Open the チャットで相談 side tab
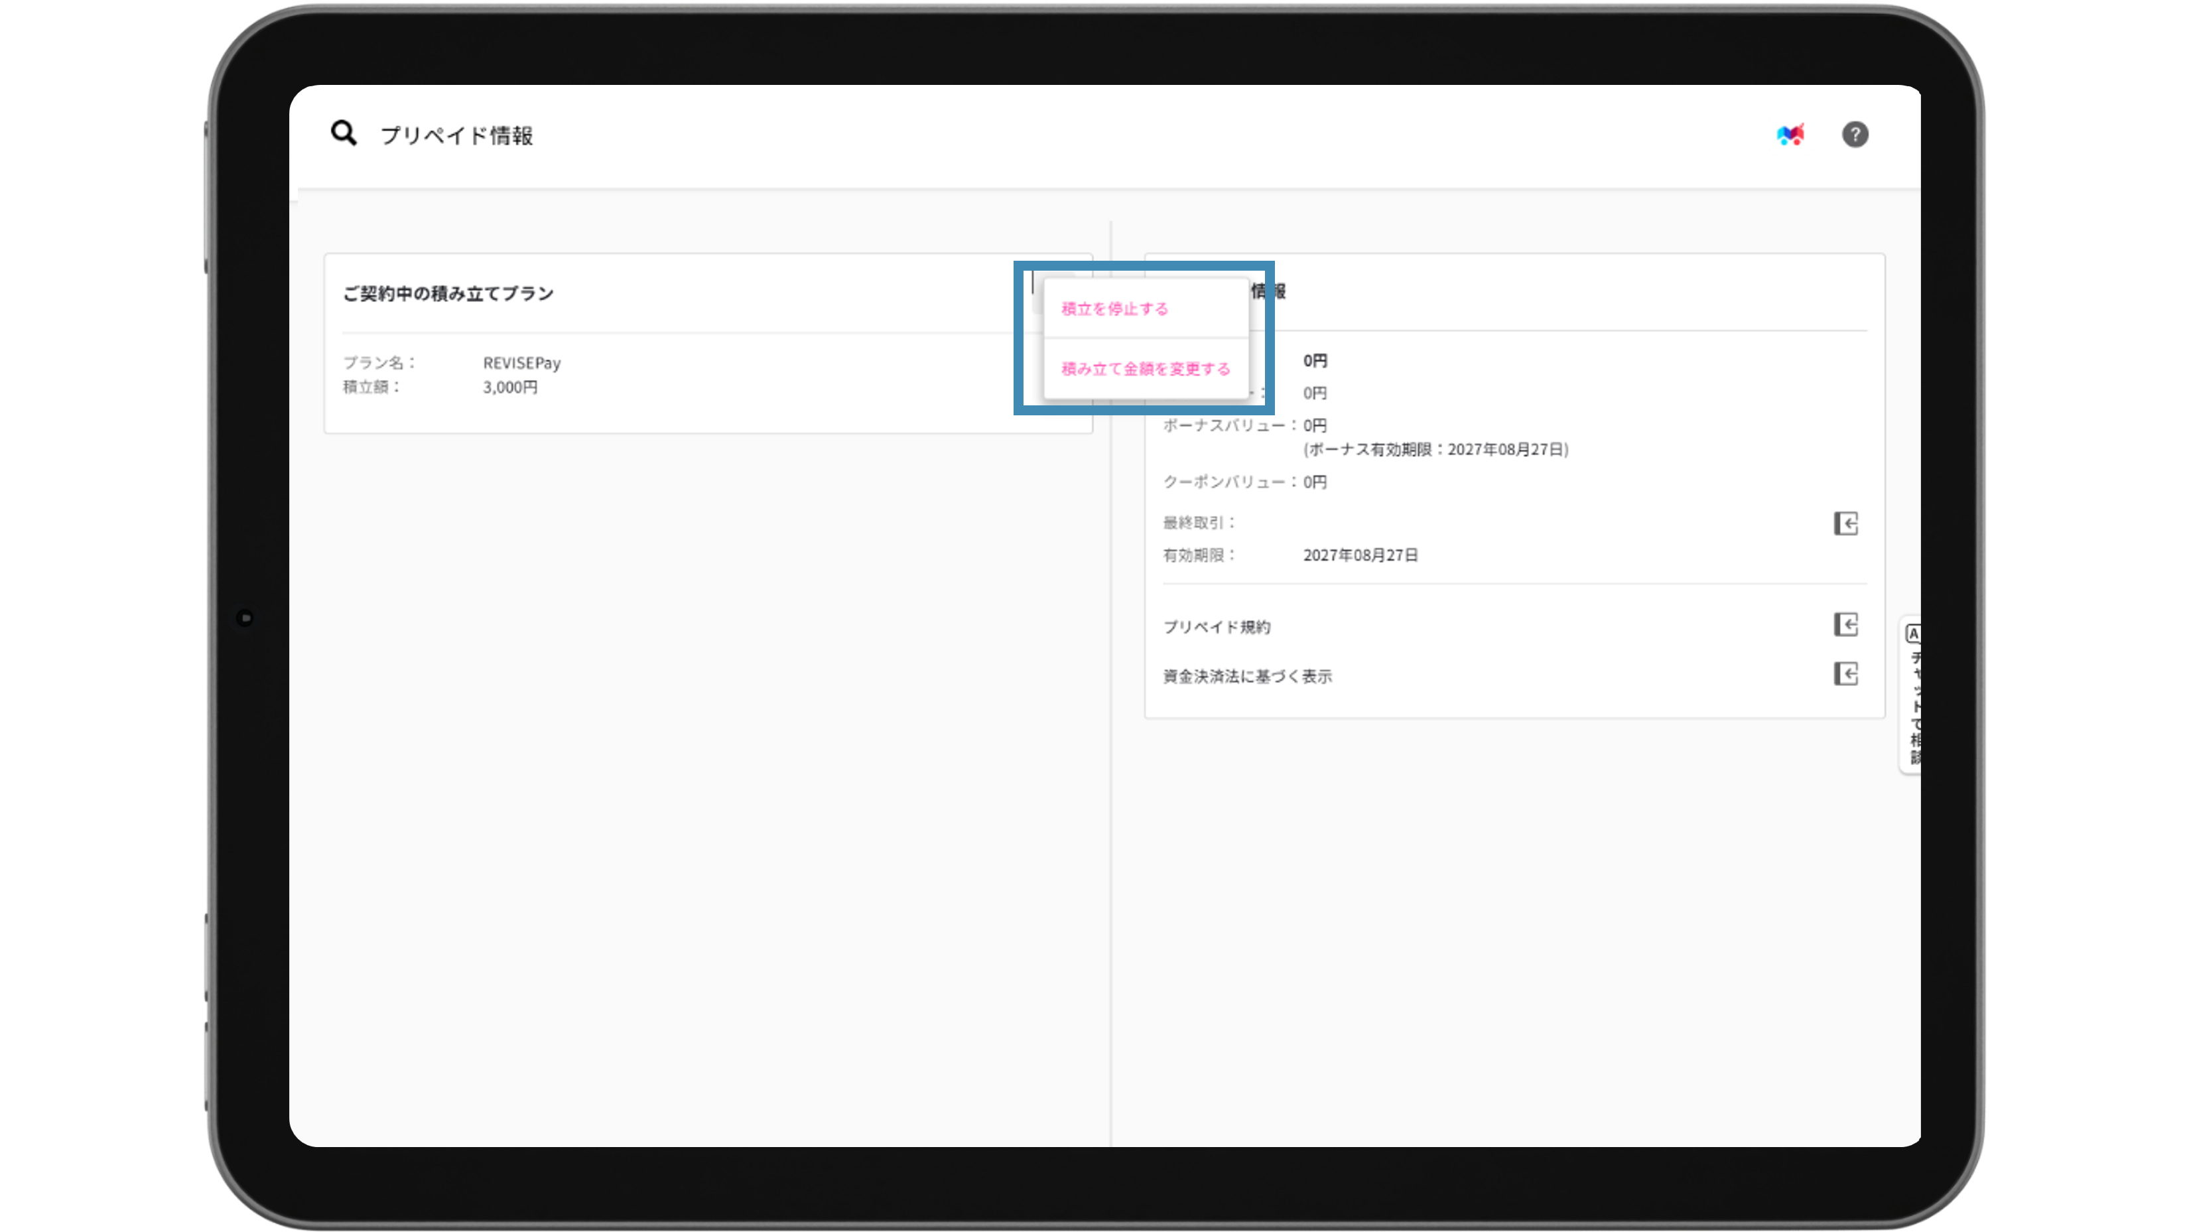Viewport: 2189px width, 1232px height. click(x=1914, y=705)
